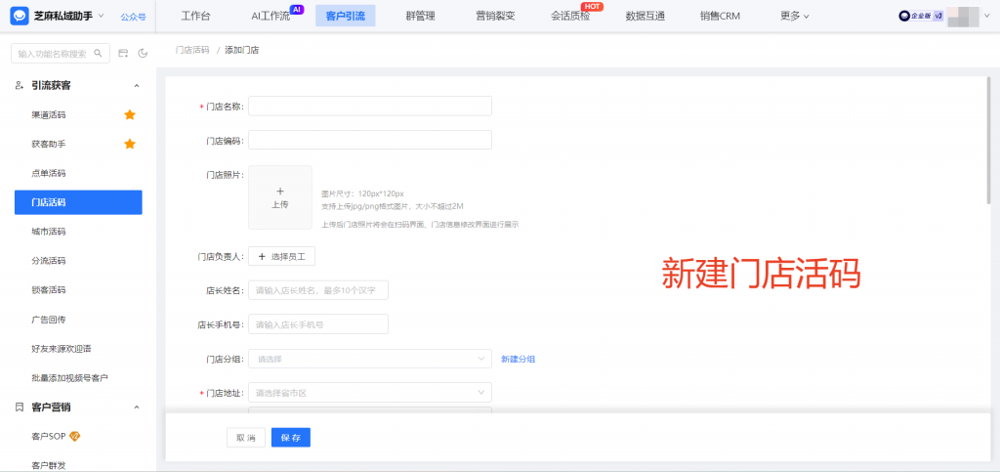Click the menu layout icon beside search box
Screen dimensions: 1000x472
click(x=124, y=53)
